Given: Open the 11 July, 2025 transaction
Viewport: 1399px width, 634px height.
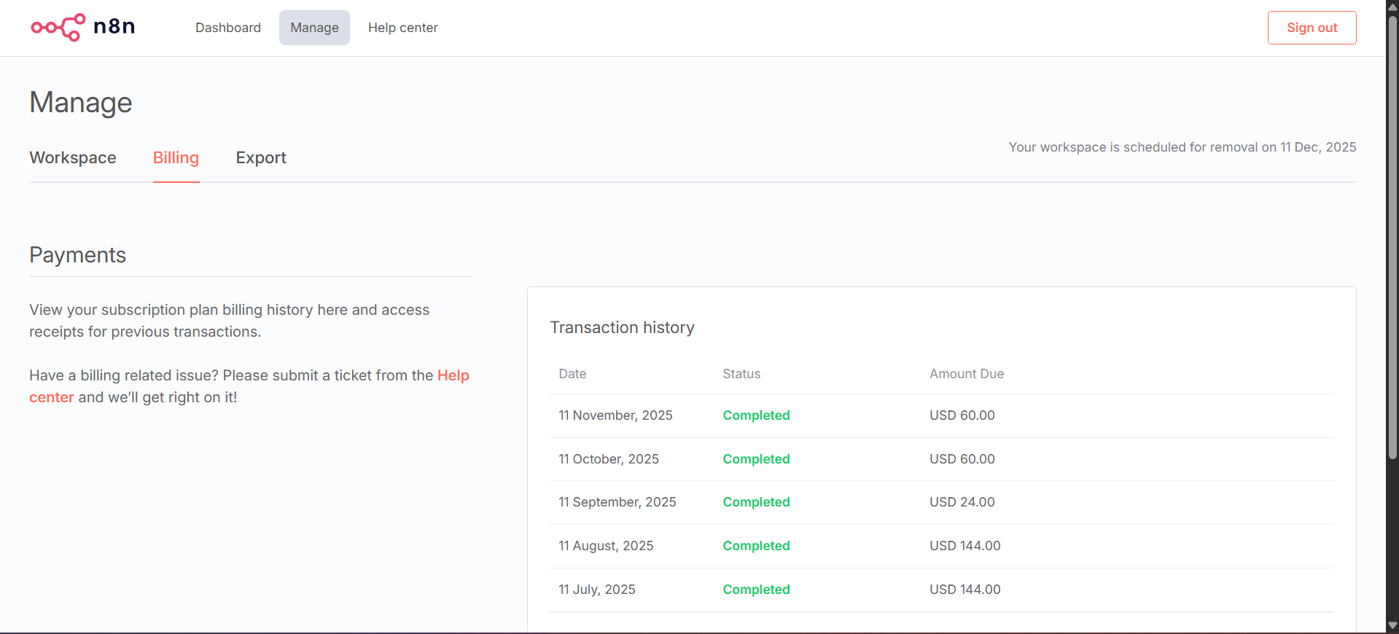Looking at the screenshot, I should (596, 590).
